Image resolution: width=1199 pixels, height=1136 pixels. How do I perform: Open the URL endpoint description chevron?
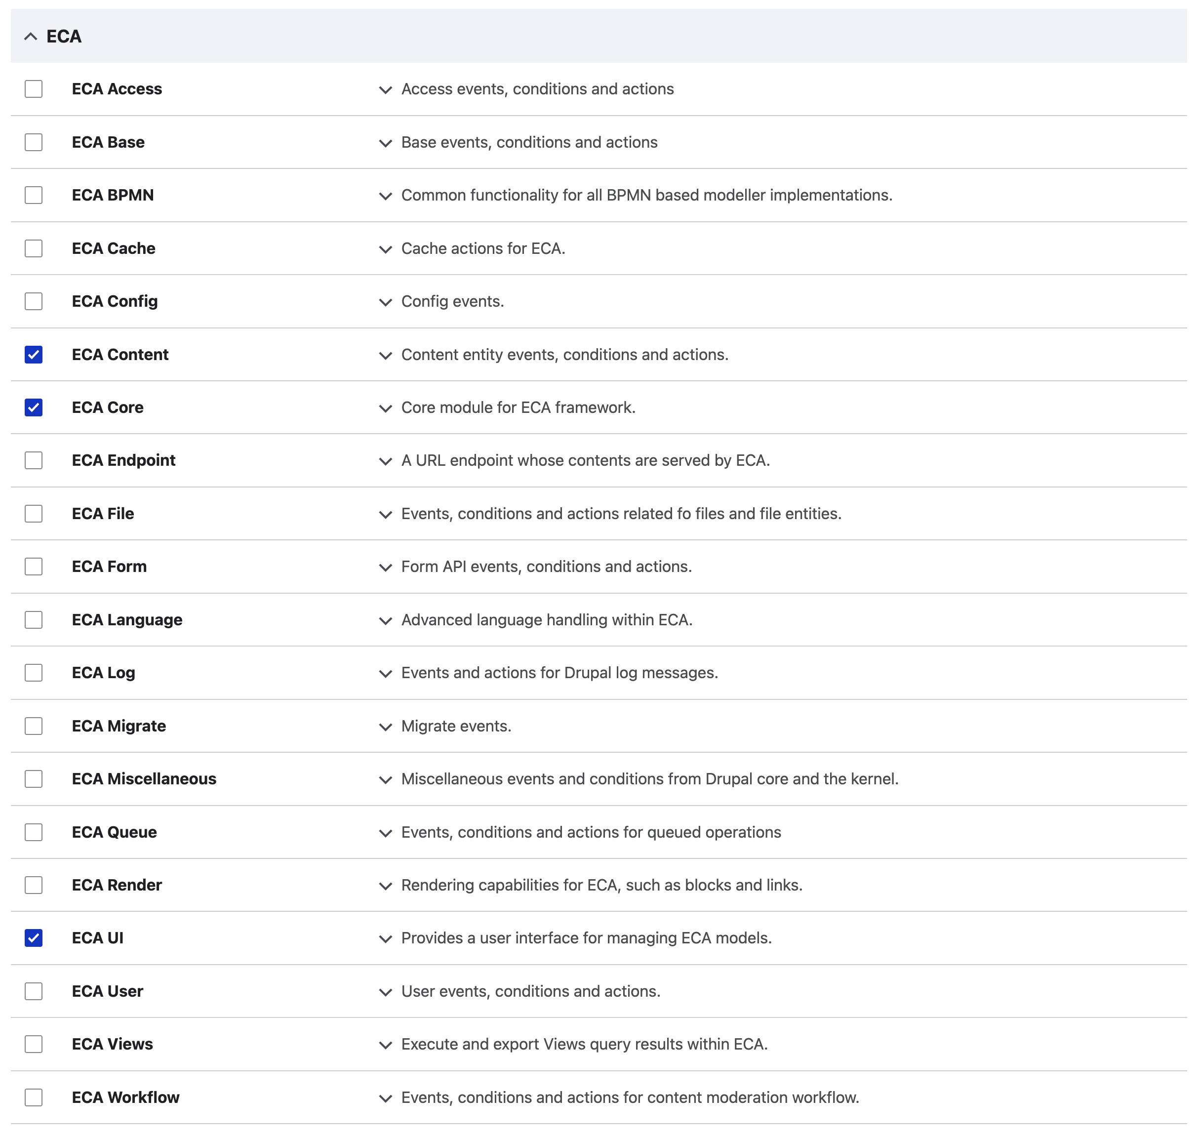pyautogui.click(x=385, y=461)
